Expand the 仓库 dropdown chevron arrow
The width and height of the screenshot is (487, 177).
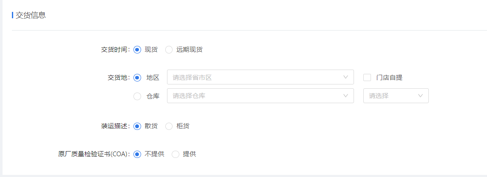(345, 96)
